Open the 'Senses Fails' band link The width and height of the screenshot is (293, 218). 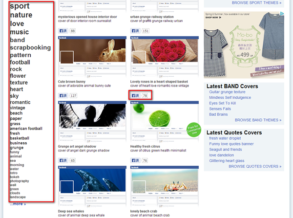point(220,109)
